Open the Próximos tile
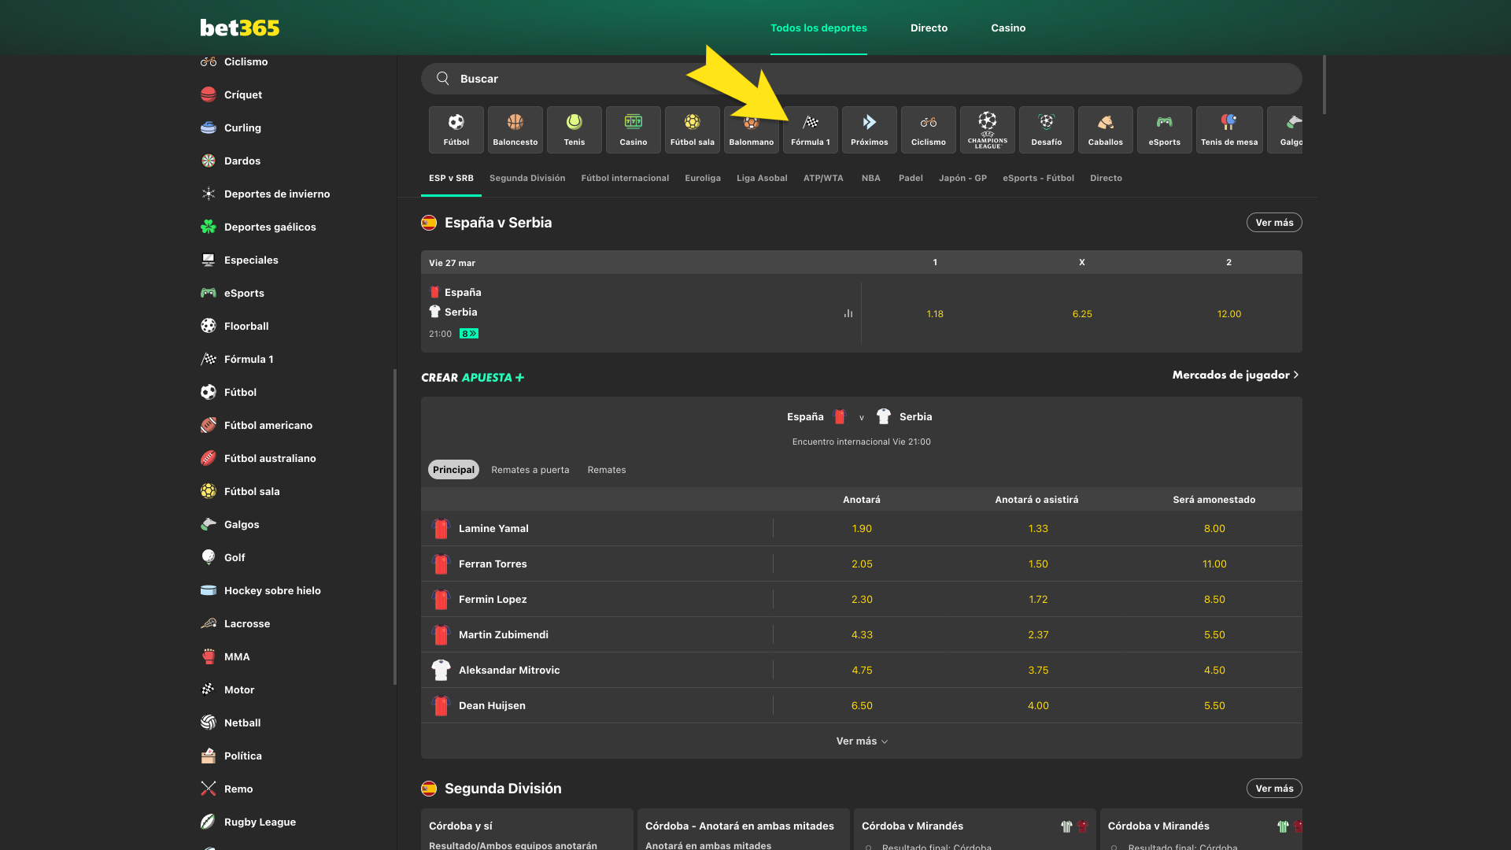Image resolution: width=1511 pixels, height=850 pixels. pos(869,130)
